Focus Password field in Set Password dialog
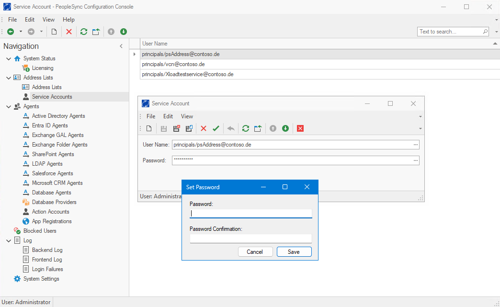Image resolution: width=500 pixels, height=307 pixels. 250,213
